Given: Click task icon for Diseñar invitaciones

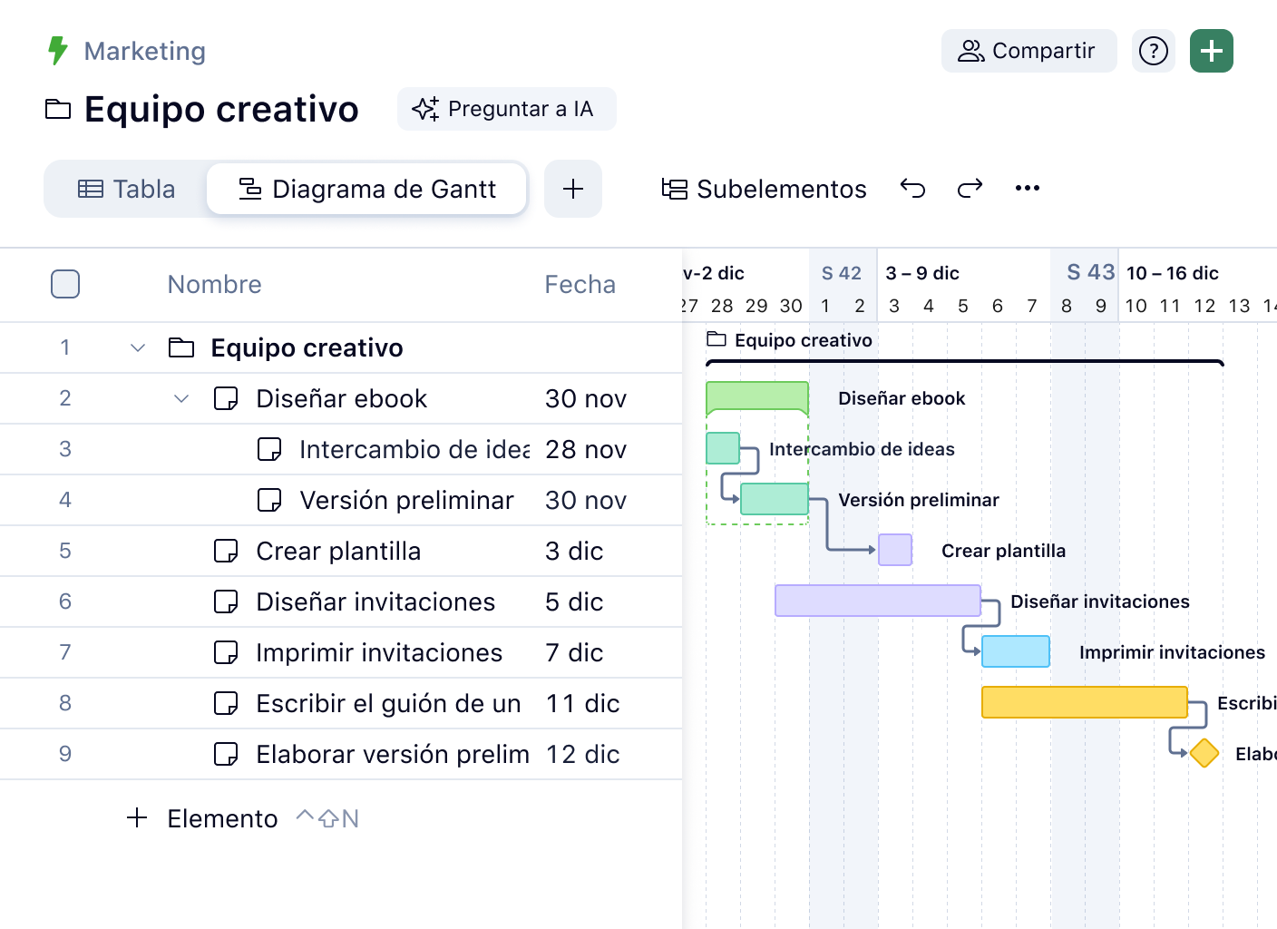Looking at the screenshot, I should [226, 601].
